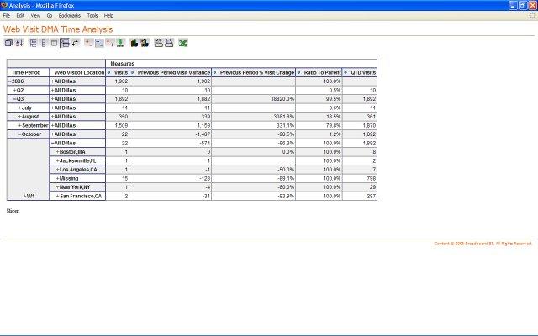Sort by the Visits column icon

tap(110, 72)
